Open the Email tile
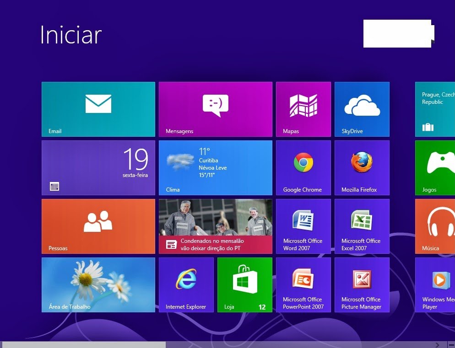Screen dimensions: 455x348 tap(98, 109)
